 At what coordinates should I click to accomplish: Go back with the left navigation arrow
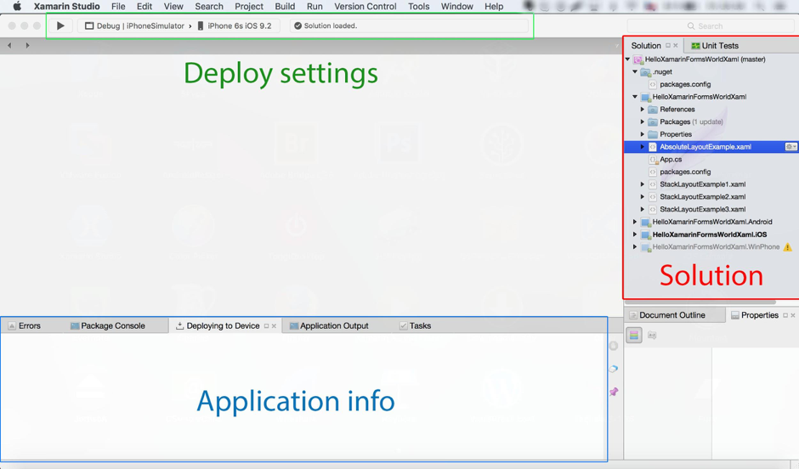click(x=9, y=45)
